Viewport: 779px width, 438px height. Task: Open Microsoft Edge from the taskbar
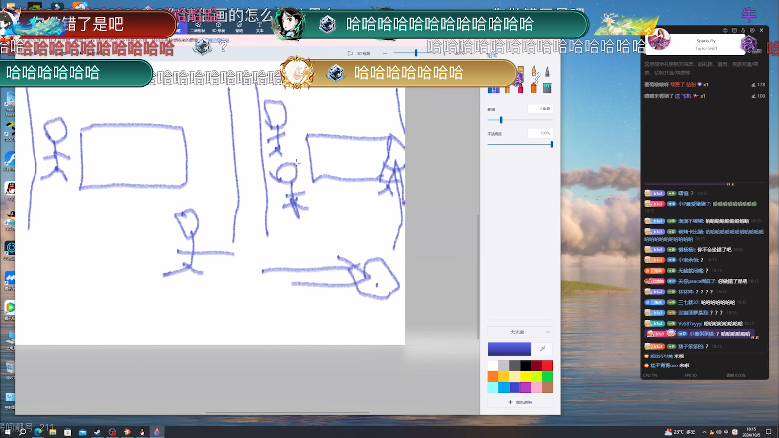coord(37,432)
